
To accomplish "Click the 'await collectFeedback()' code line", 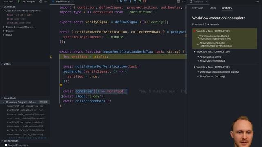I will click(87, 101).
